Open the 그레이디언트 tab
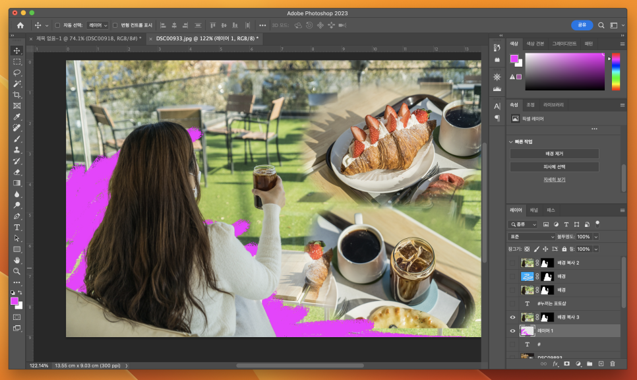Viewport: 637px width, 380px height. point(564,44)
